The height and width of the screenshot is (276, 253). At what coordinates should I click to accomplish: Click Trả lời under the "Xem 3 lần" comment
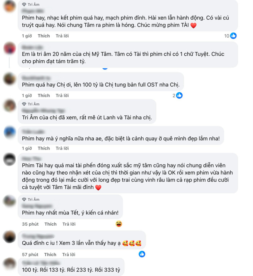(x=69, y=255)
